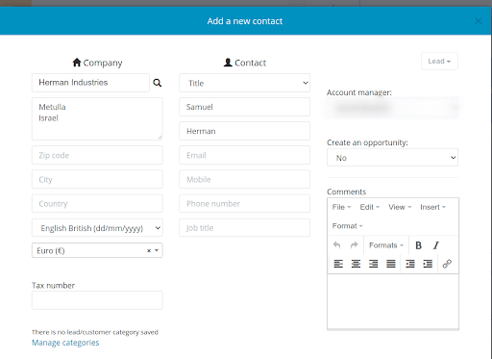The height and width of the screenshot is (359, 492).
Task: Redo edit in Comments editor
Action: click(354, 245)
